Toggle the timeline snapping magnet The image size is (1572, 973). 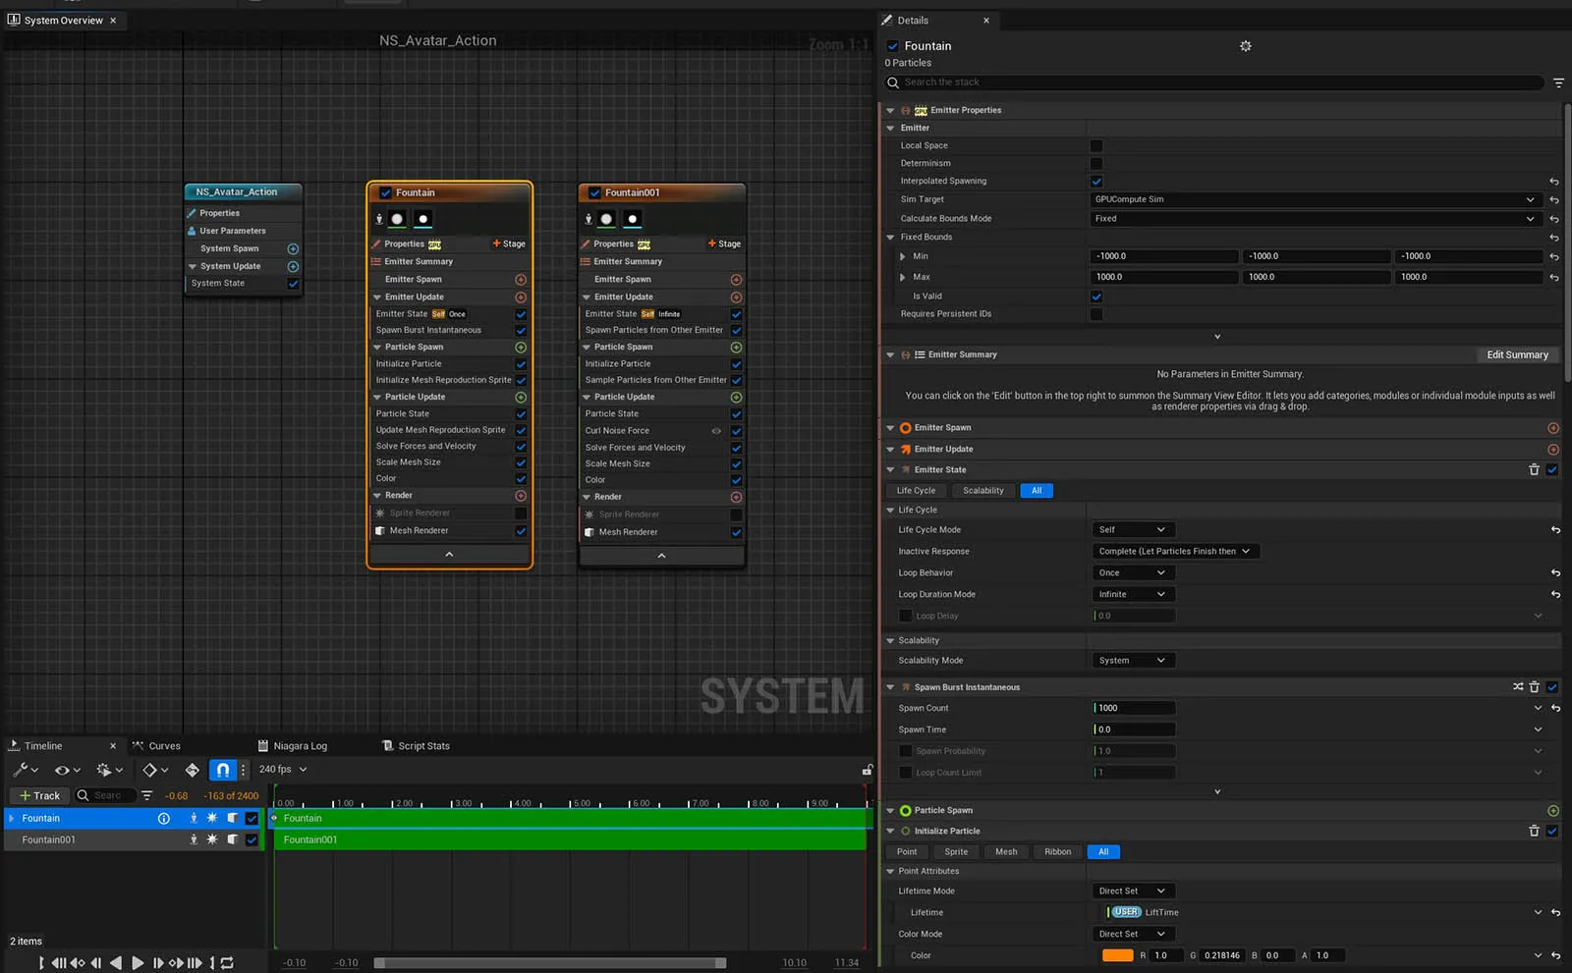tap(223, 770)
